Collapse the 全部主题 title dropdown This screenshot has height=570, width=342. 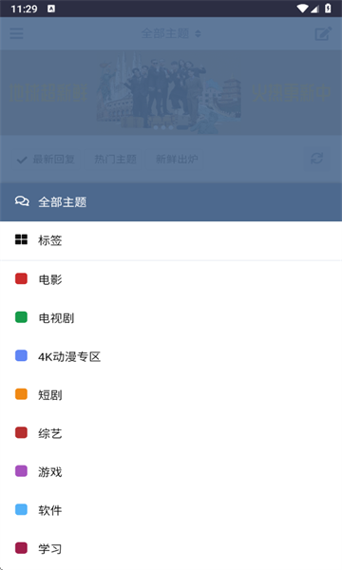[171, 33]
